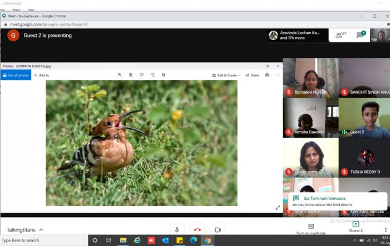Open Meet's three-dot more options menu
This screenshot has width=390, height=246.
click(x=386, y=229)
